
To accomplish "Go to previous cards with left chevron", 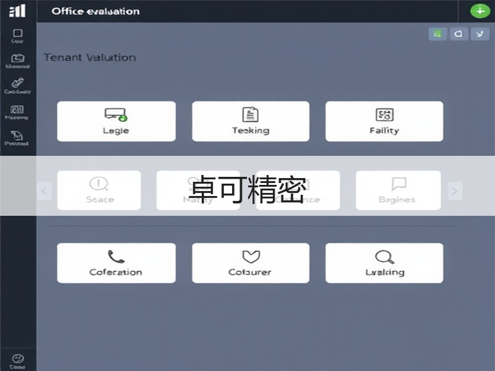I will click(x=44, y=191).
